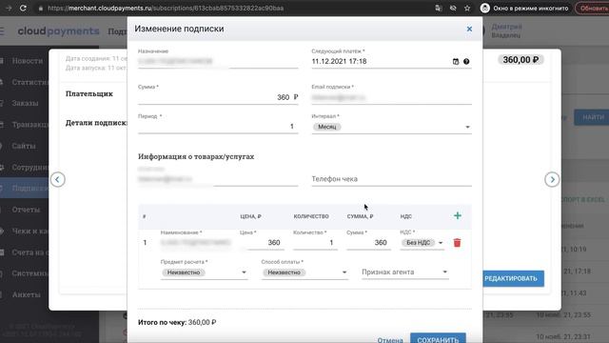Open Новости in the sidebar
The height and width of the screenshot is (343, 609).
tap(27, 61)
